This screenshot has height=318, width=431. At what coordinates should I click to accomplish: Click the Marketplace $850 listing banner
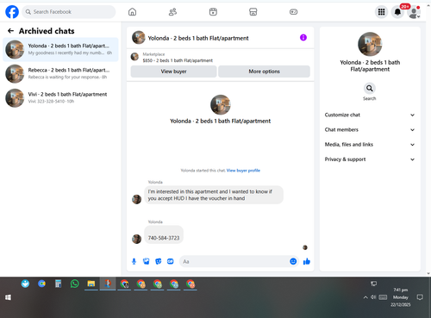pos(221,57)
